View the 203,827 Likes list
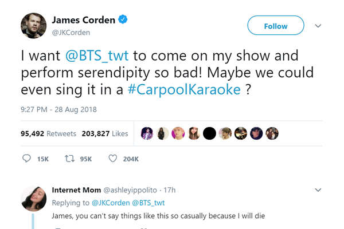This screenshot has height=229, width=344. coord(105,133)
